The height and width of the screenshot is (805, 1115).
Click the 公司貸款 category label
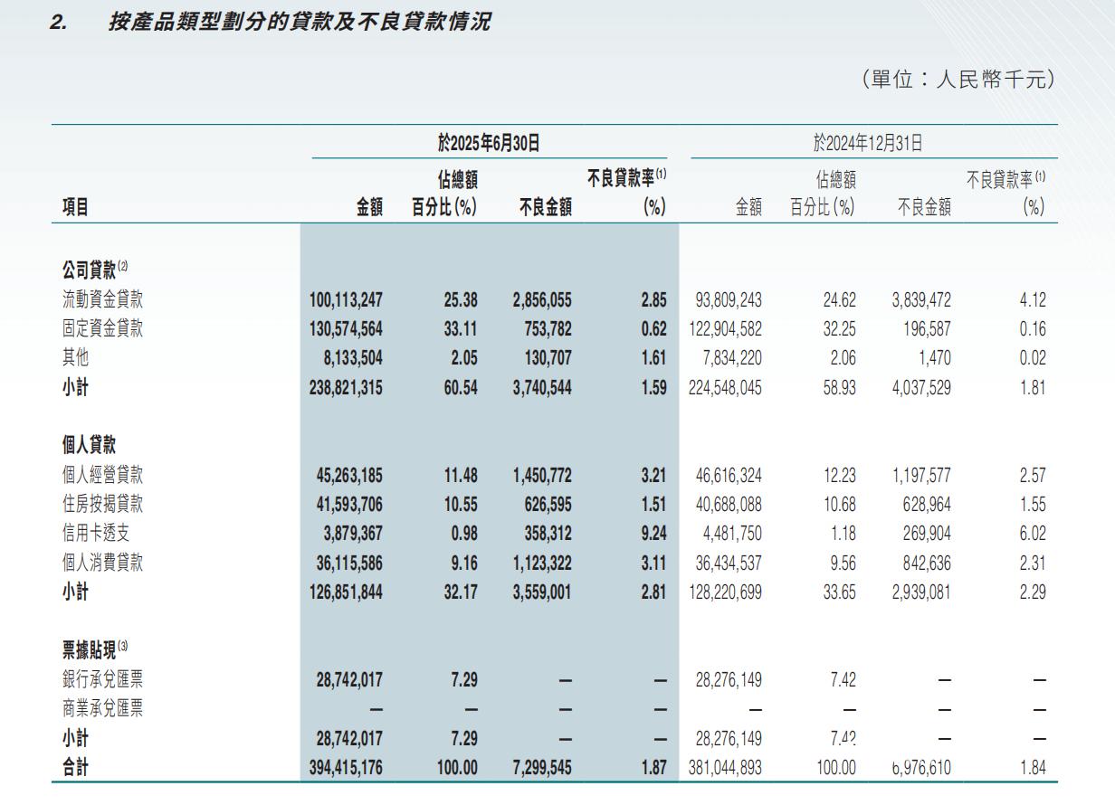[89, 269]
